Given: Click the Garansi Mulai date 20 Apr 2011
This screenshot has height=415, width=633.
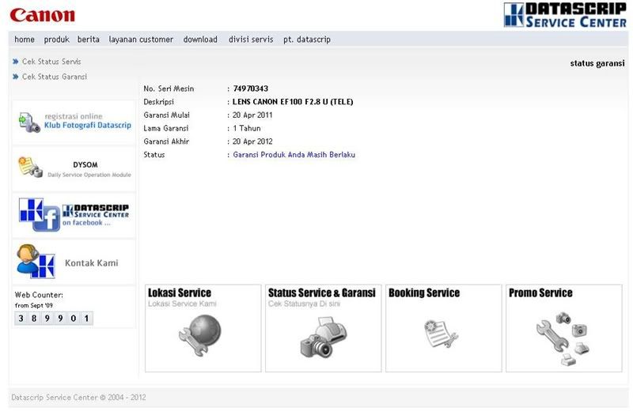Looking at the screenshot, I should click(x=252, y=115).
